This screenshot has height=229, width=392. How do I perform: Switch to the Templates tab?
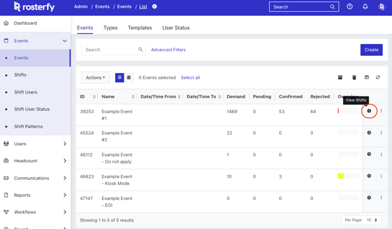140,27
